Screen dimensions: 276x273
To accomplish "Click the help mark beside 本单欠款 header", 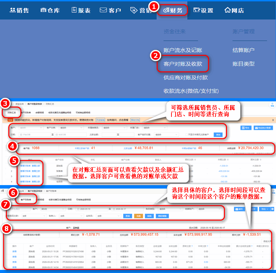I will (x=207, y=246).
